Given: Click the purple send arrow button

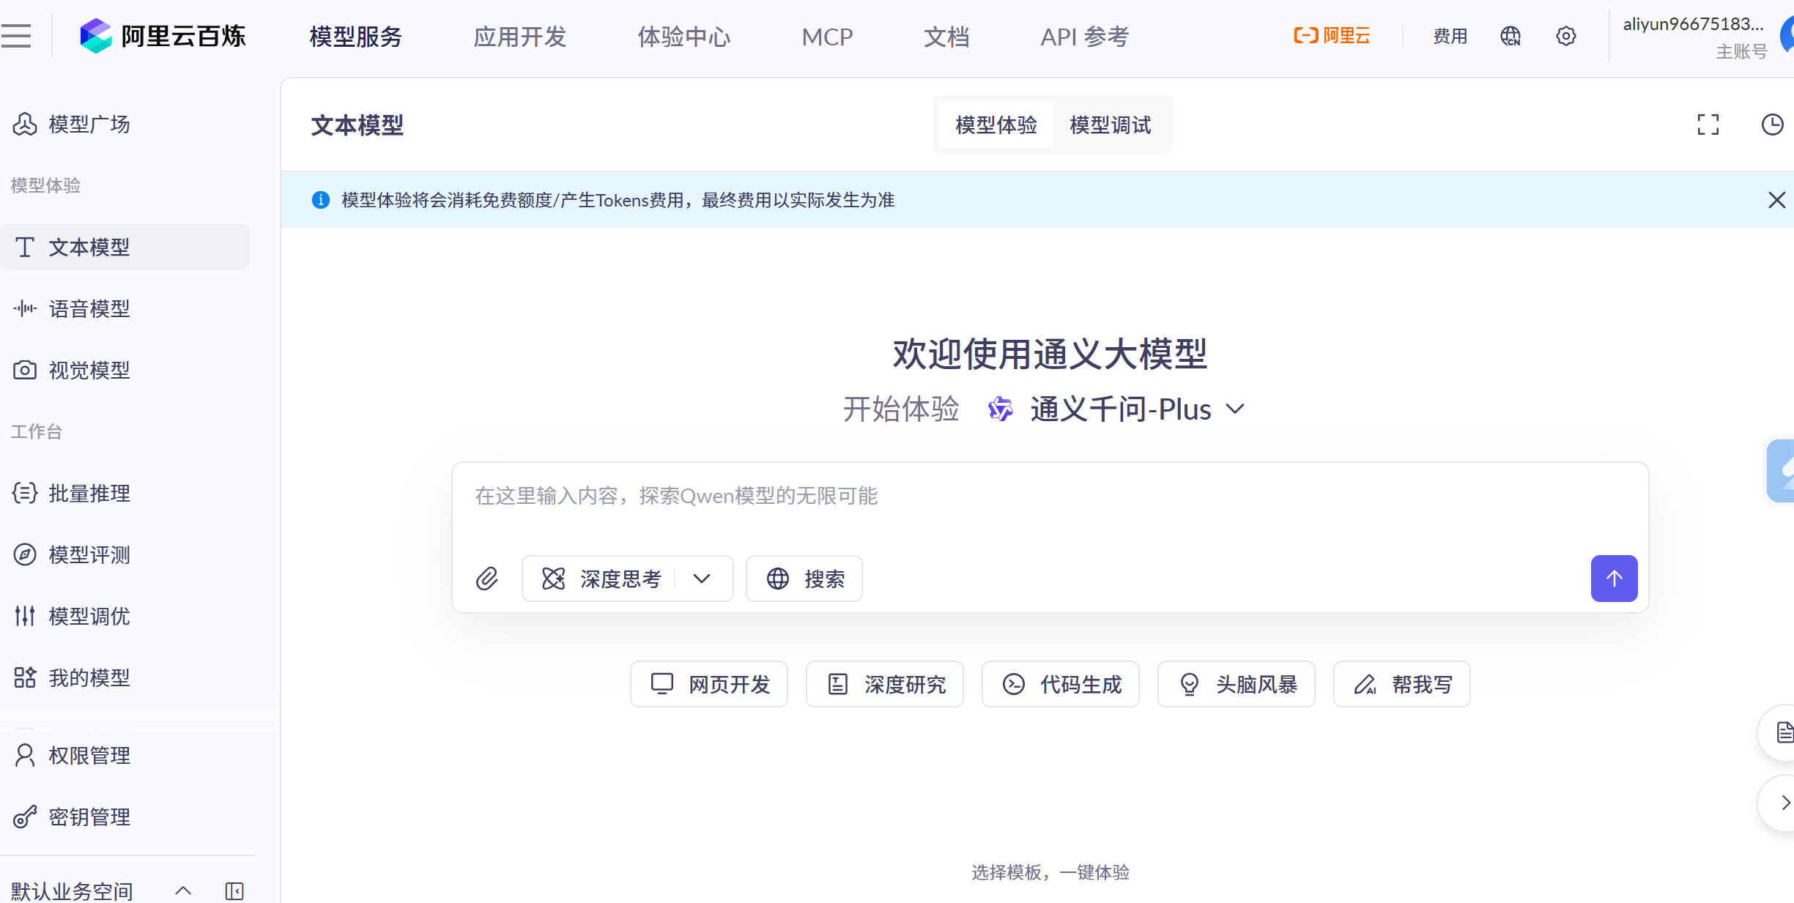Looking at the screenshot, I should (x=1614, y=579).
